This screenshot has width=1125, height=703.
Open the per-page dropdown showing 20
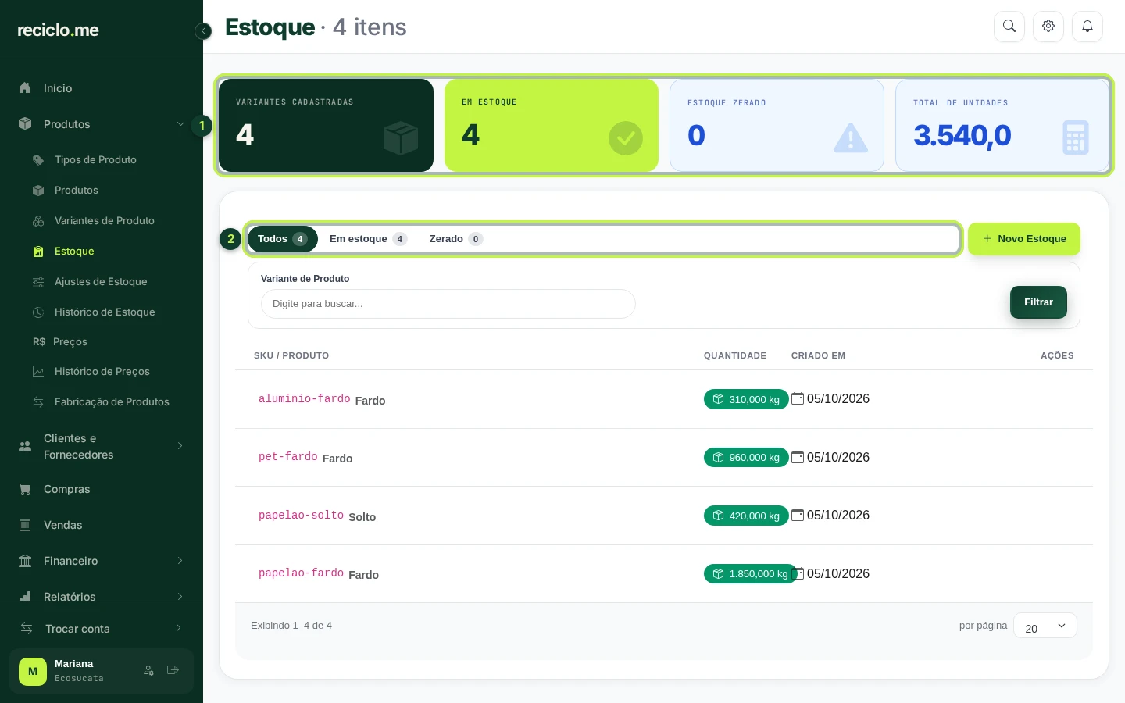1045,626
